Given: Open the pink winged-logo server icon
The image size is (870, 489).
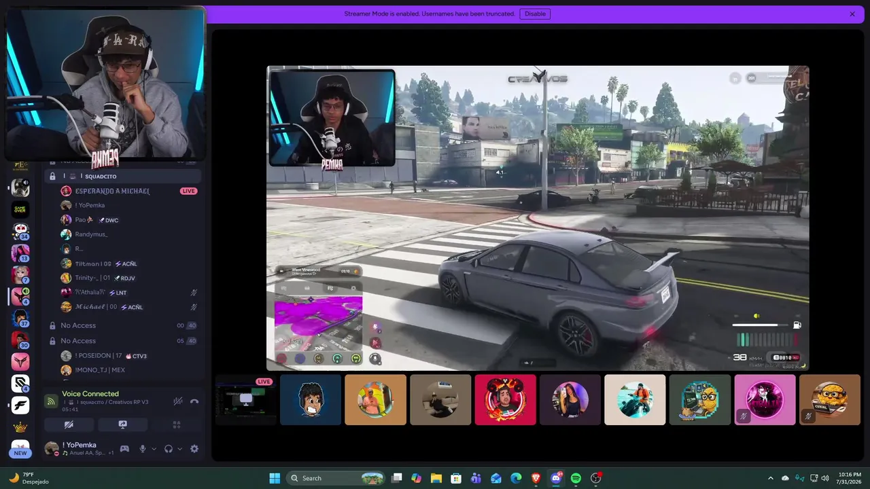Looking at the screenshot, I should (20, 361).
